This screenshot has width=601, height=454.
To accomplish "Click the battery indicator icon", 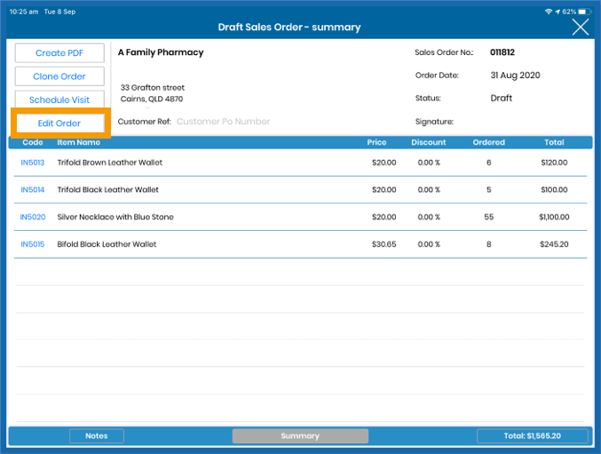I will [x=586, y=12].
